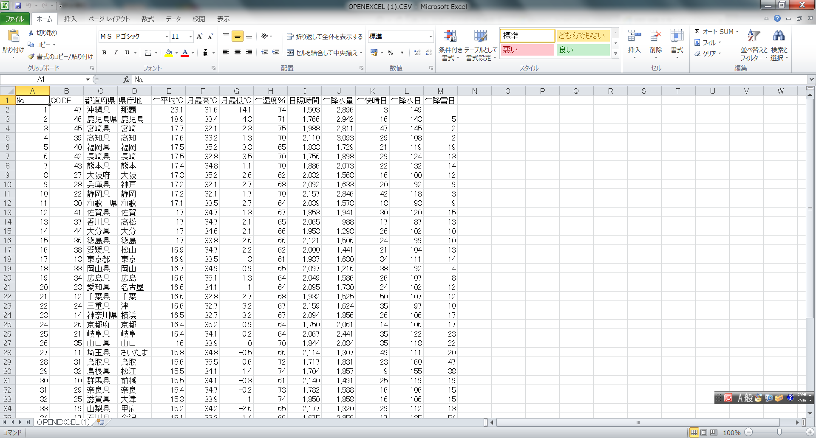Click the font color red A icon
Image resolution: width=816 pixels, height=438 pixels.
(x=185, y=53)
